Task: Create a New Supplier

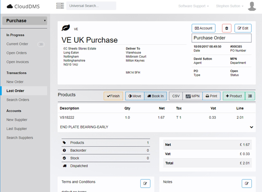Action: click(17, 120)
